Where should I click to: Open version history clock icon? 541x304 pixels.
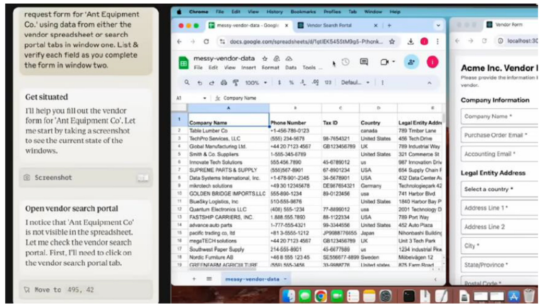(x=345, y=62)
